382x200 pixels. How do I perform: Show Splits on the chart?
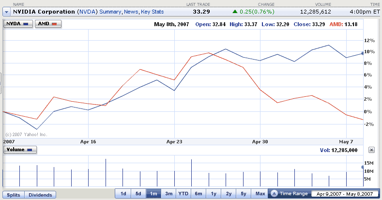[14, 195]
